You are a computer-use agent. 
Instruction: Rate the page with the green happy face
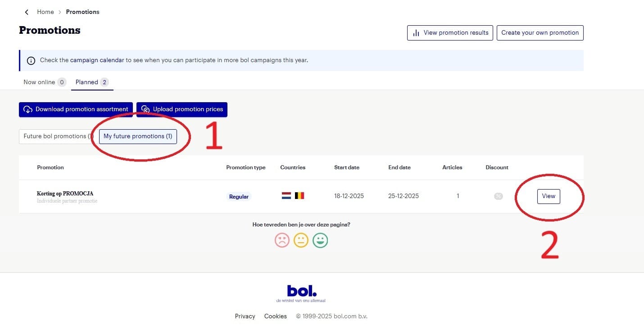320,240
